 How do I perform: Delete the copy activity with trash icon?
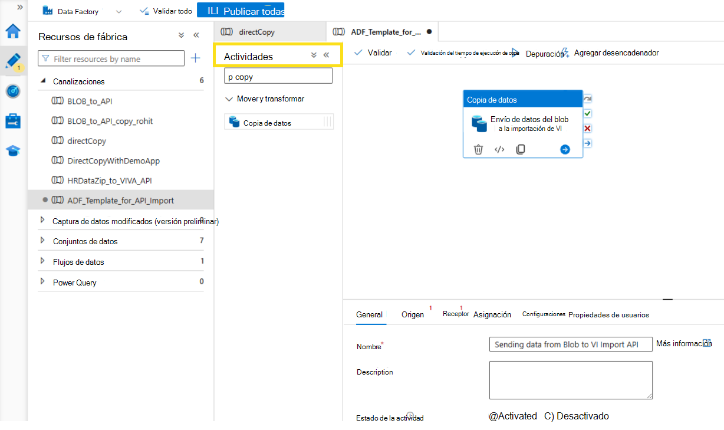(479, 149)
